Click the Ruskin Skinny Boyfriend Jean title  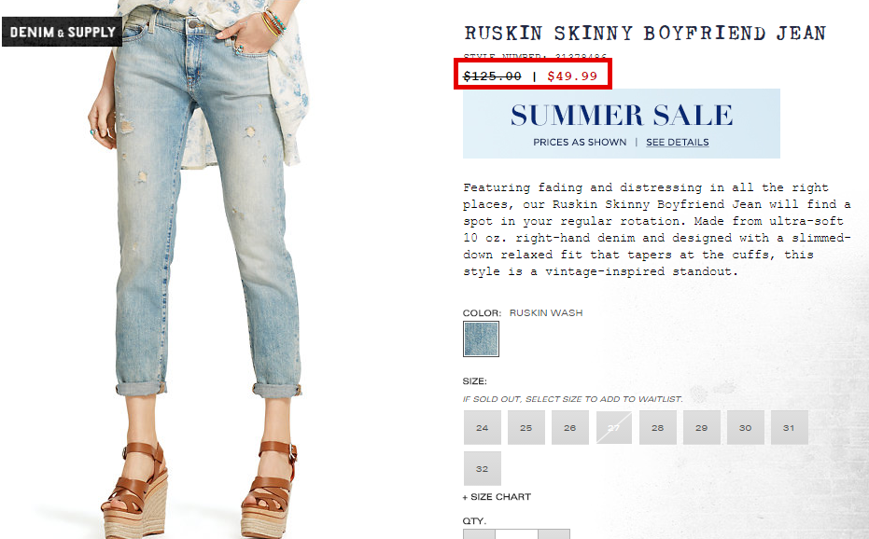point(645,34)
